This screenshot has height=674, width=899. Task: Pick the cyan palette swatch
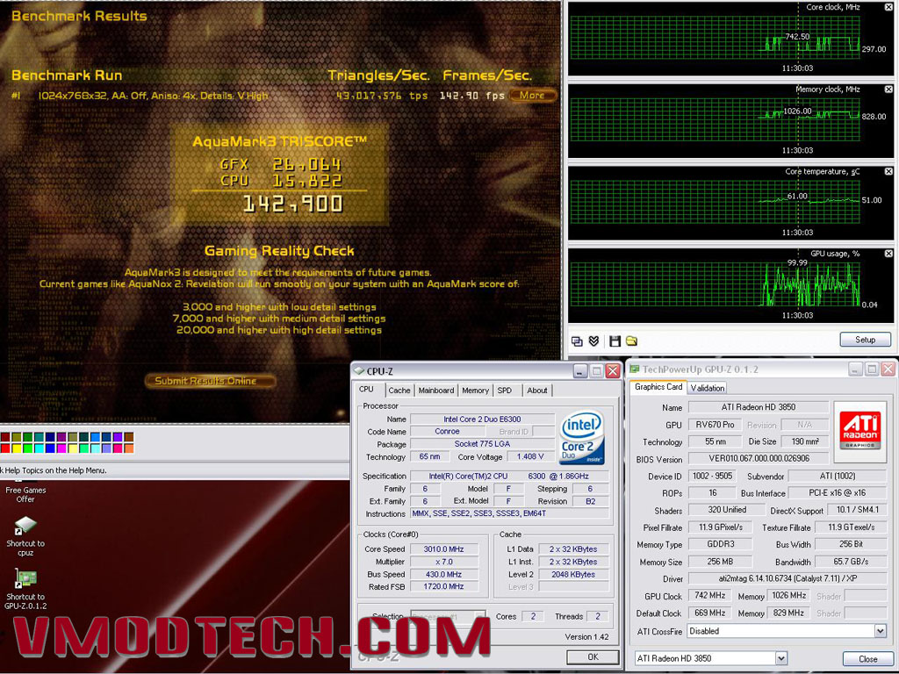(x=39, y=448)
